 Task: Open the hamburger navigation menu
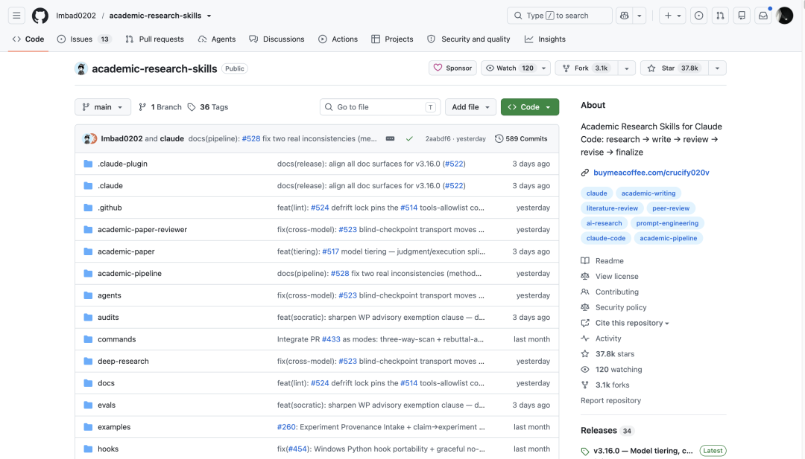[16, 16]
